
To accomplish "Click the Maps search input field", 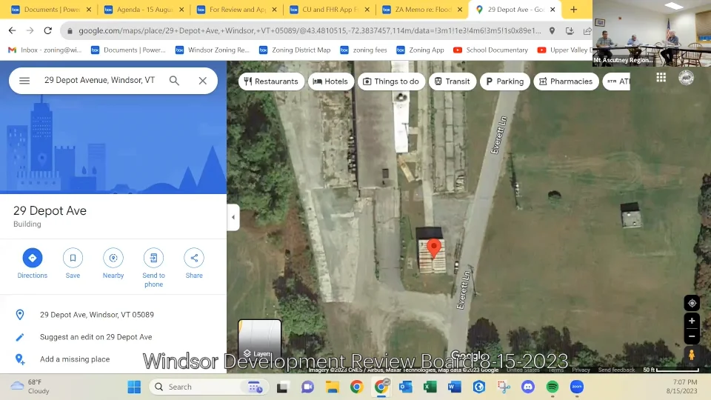I will (x=100, y=80).
